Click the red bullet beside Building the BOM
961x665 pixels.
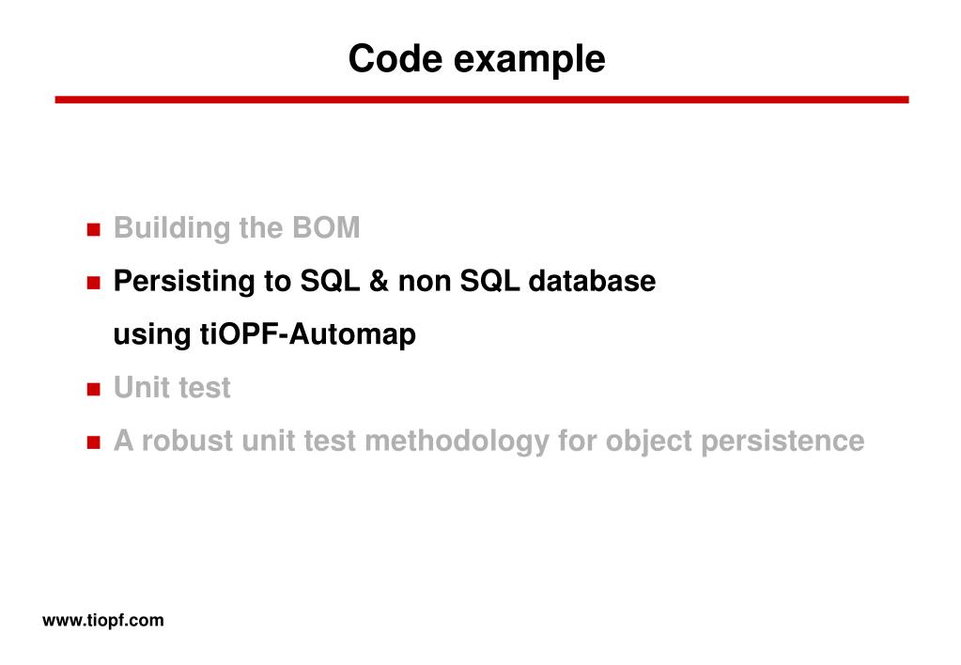coord(93,230)
